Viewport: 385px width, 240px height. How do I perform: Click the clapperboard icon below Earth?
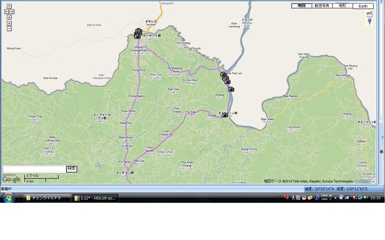370,14
